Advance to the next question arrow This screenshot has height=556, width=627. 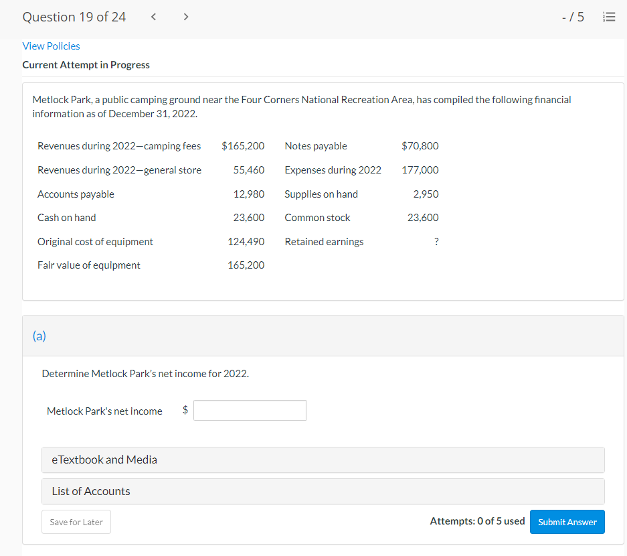coord(185,17)
